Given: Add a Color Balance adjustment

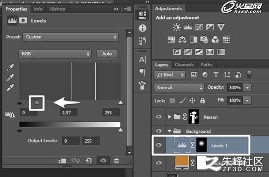Looking at the screenshot, I should (x=182, y=40).
